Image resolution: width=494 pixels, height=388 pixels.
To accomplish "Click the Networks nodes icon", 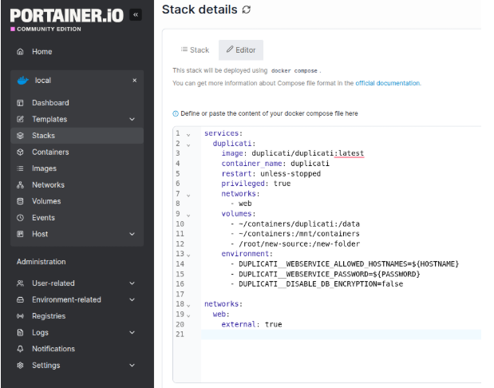I will [x=20, y=184].
